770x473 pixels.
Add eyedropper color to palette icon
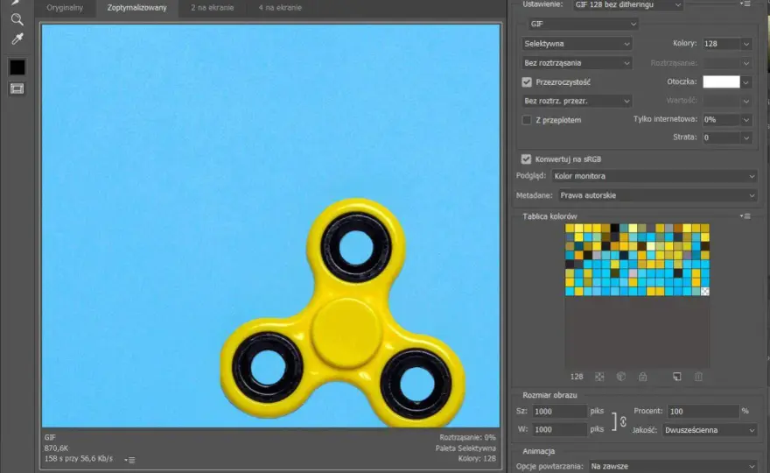[x=677, y=377]
